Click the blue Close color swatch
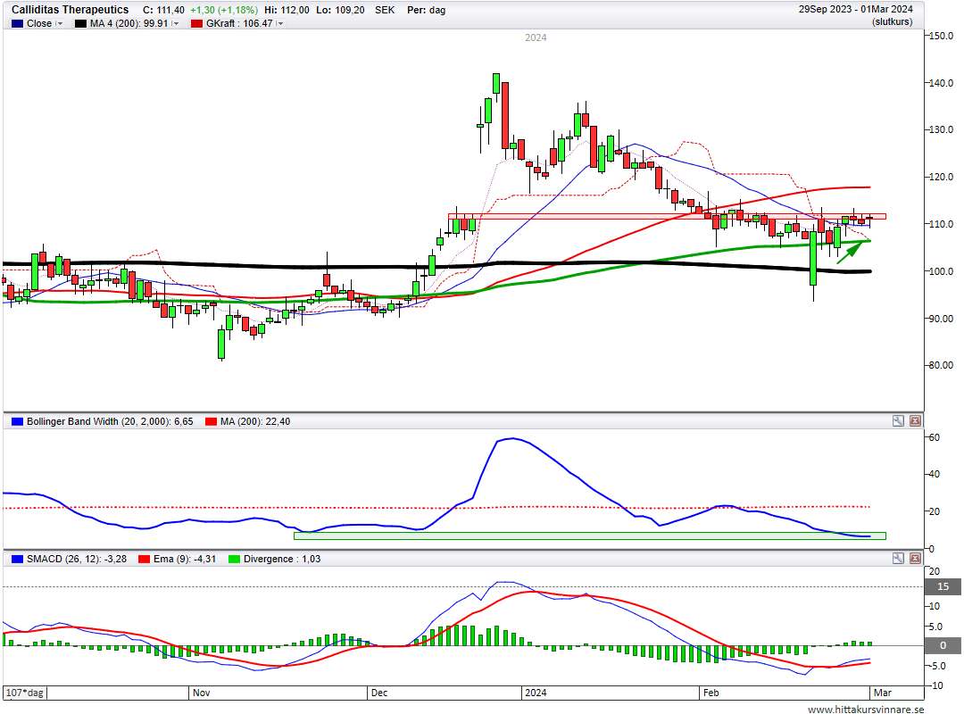This screenshot has width=964, height=714. click(17, 23)
